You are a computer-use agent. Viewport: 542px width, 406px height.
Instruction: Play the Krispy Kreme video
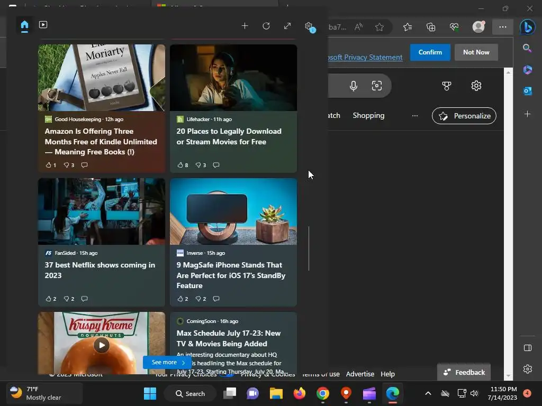coord(102,345)
